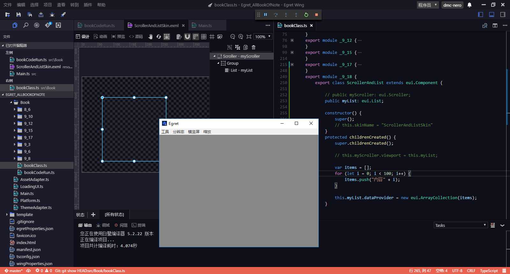Toggle the fit-container frame icon in designer

click(167, 37)
